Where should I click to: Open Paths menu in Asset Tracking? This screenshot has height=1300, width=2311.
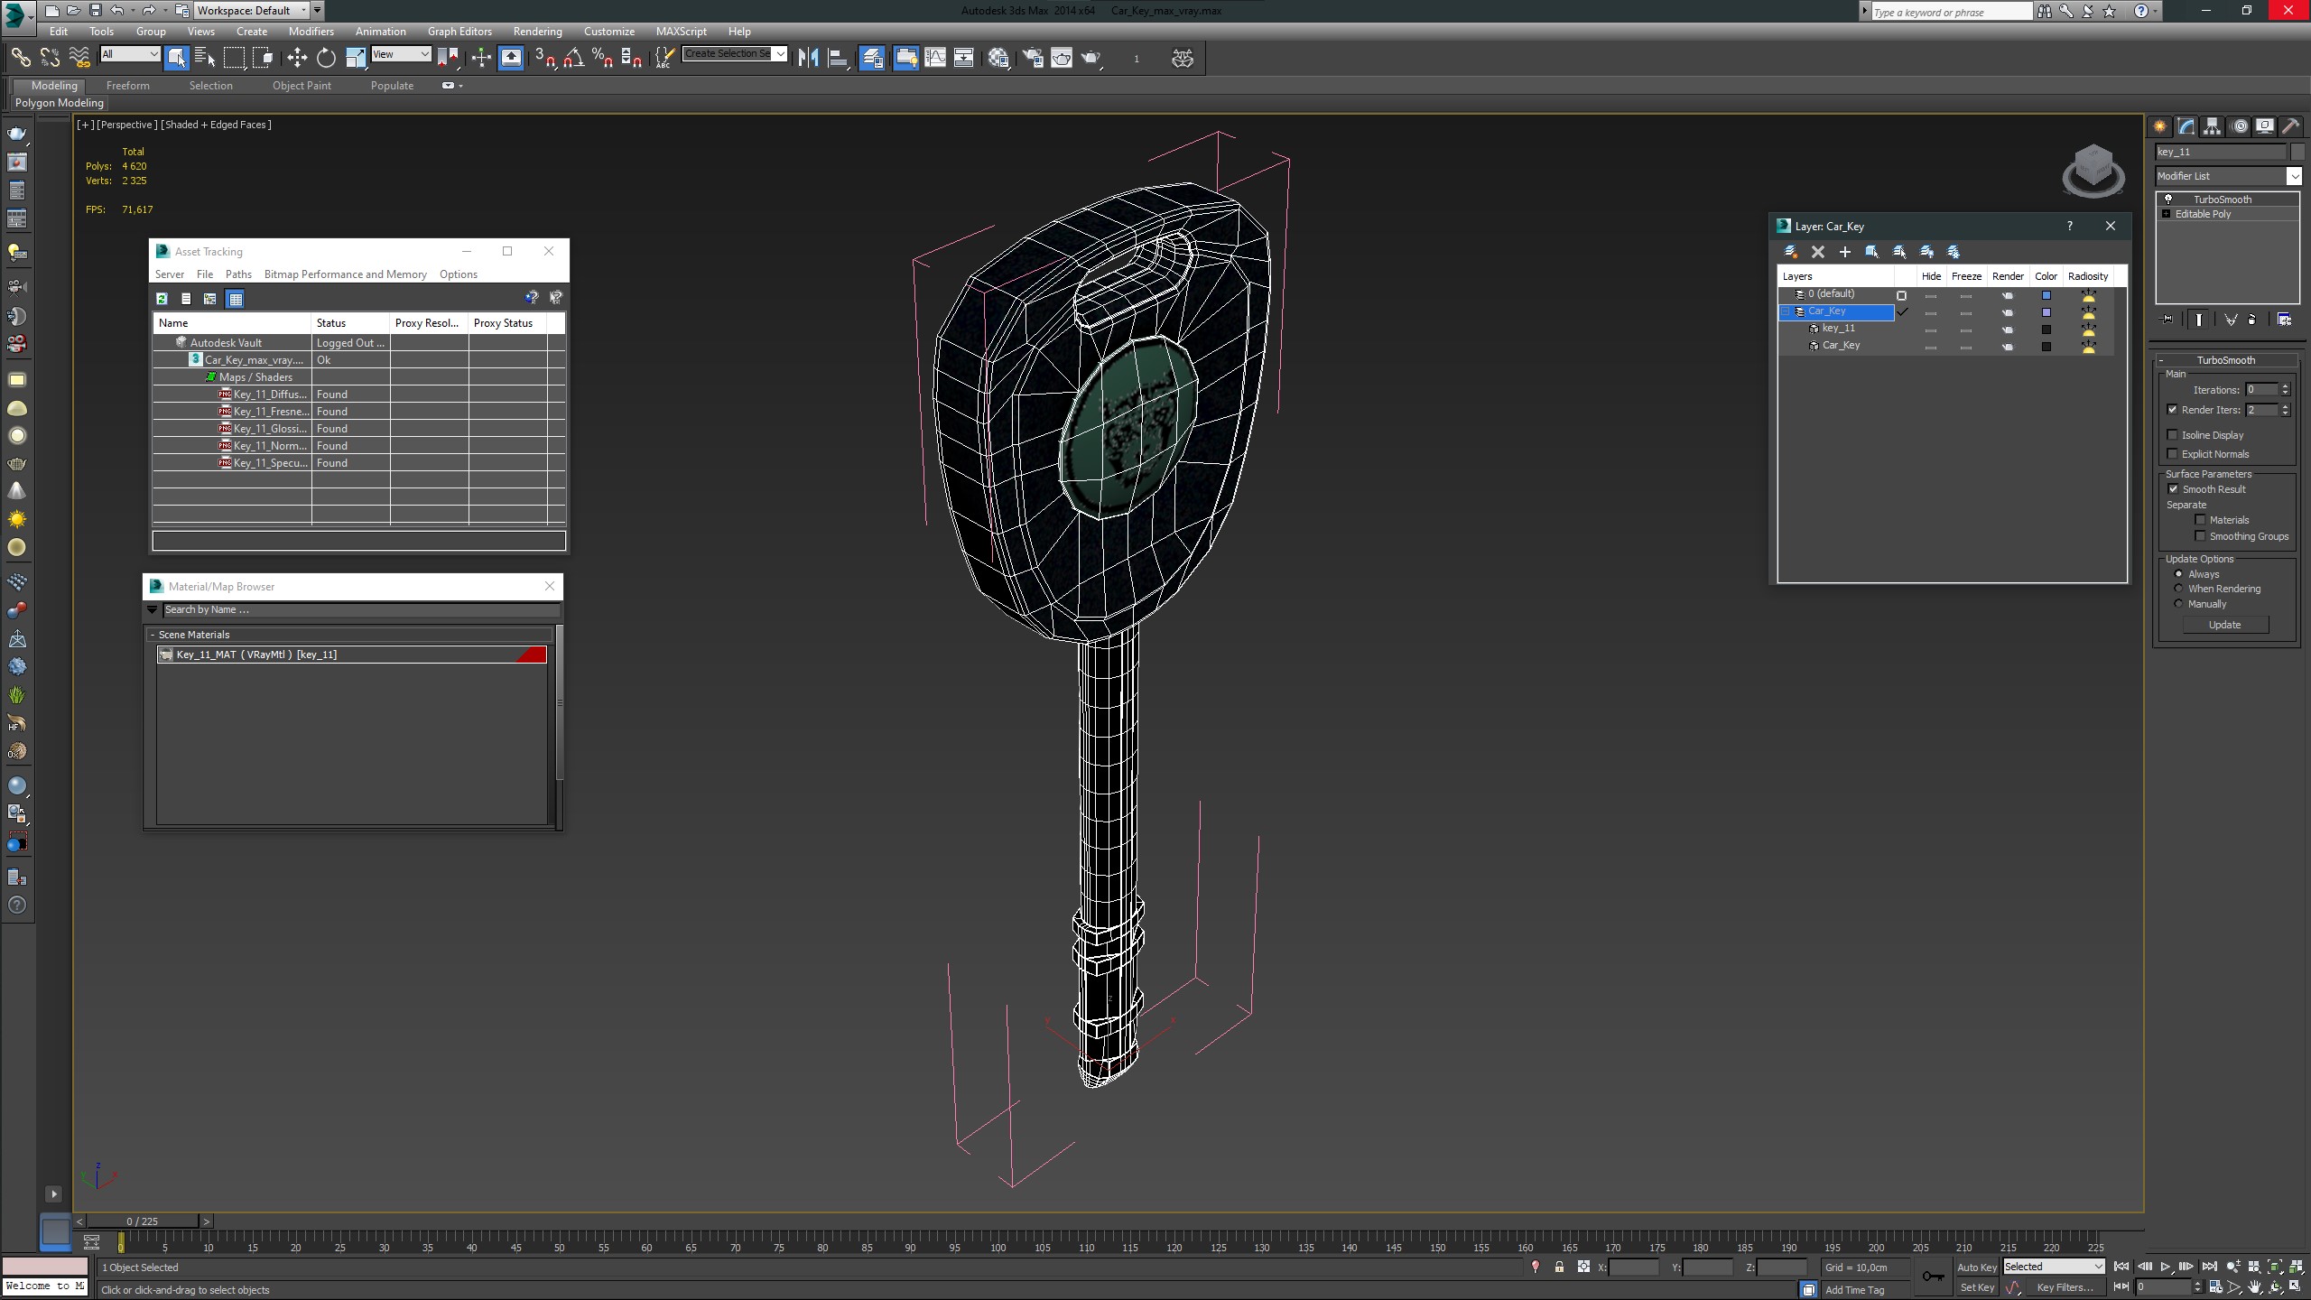click(x=238, y=274)
